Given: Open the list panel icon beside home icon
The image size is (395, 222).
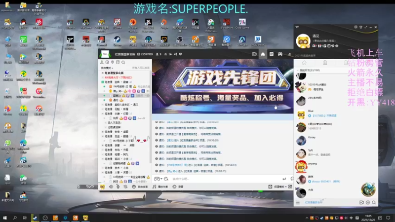Looking at the screenshot, I should (x=271, y=54).
